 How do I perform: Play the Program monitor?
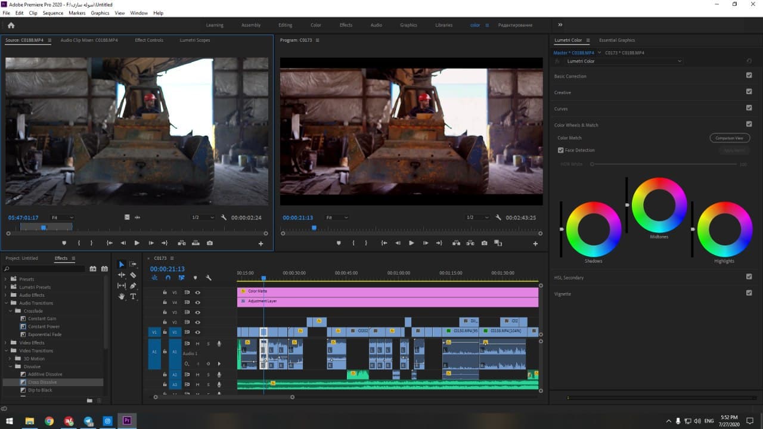point(411,243)
